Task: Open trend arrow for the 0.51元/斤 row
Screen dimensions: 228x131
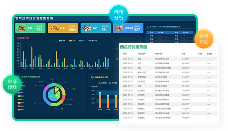Action: (x=208, y=86)
